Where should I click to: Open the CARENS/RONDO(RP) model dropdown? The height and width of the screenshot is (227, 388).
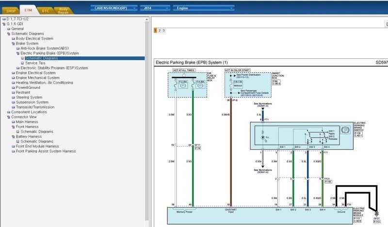click(113, 8)
